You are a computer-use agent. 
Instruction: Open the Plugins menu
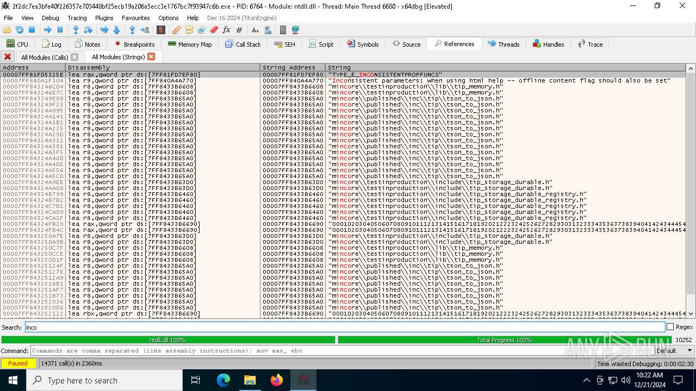pos(104,18)
